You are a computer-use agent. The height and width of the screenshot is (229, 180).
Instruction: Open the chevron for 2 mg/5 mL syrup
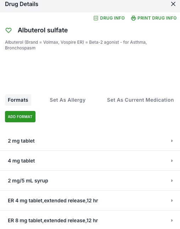[172, 181]
